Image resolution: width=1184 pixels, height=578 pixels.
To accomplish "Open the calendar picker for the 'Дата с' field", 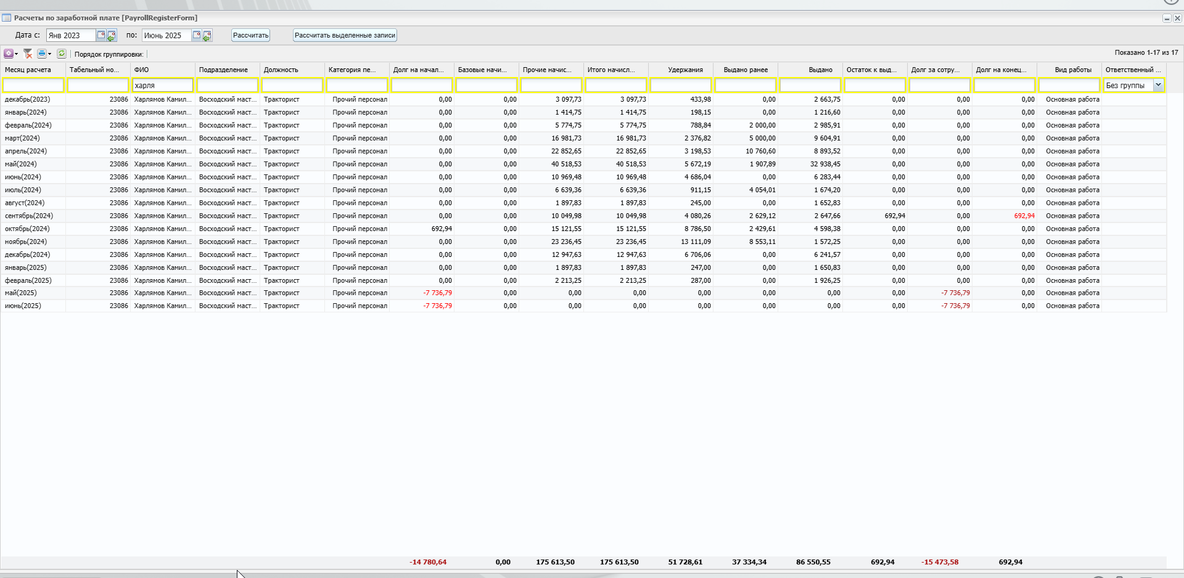I will (101, 35).
